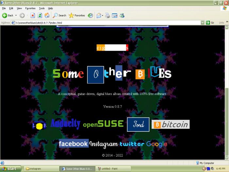Open the Messenger people icon

click(122, 15)
